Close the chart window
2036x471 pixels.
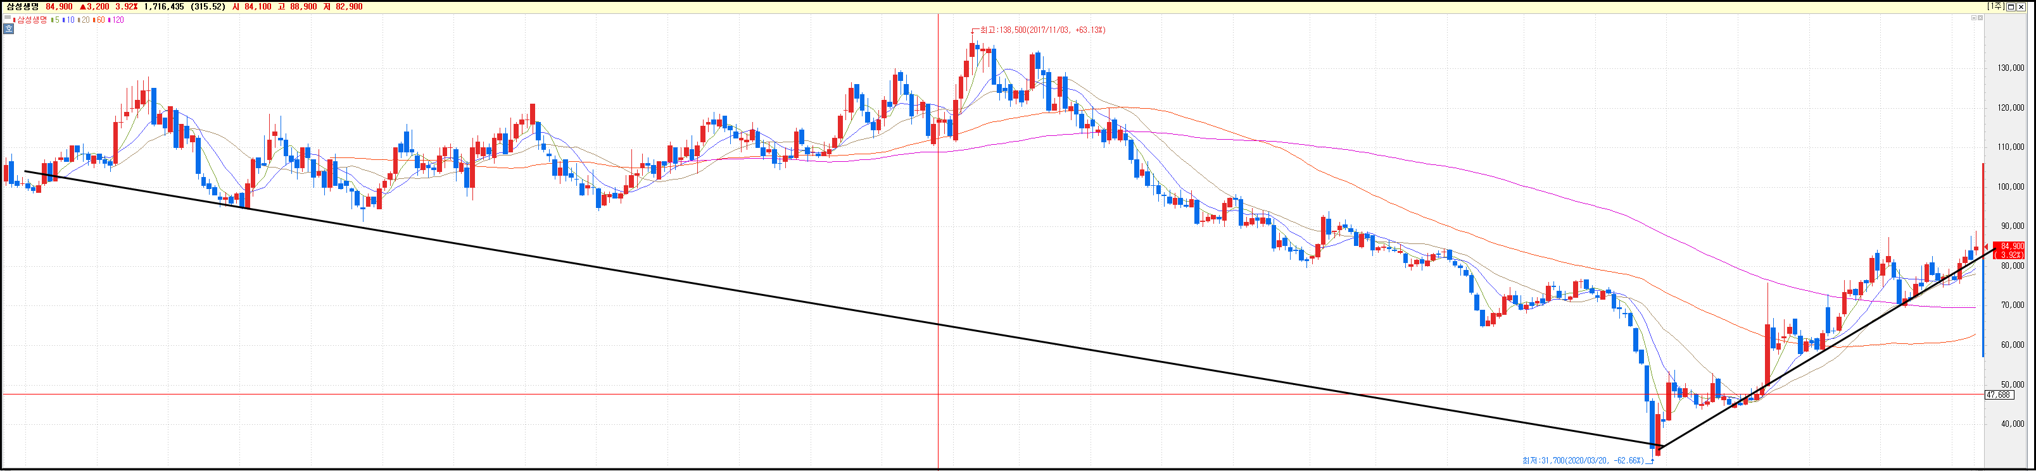(x=2021, y=7)
